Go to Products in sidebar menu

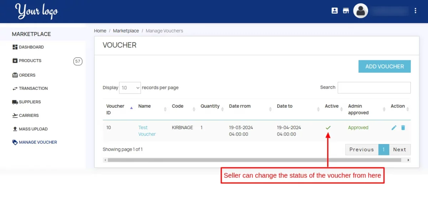pyautogui.click(x=30, y=61)
